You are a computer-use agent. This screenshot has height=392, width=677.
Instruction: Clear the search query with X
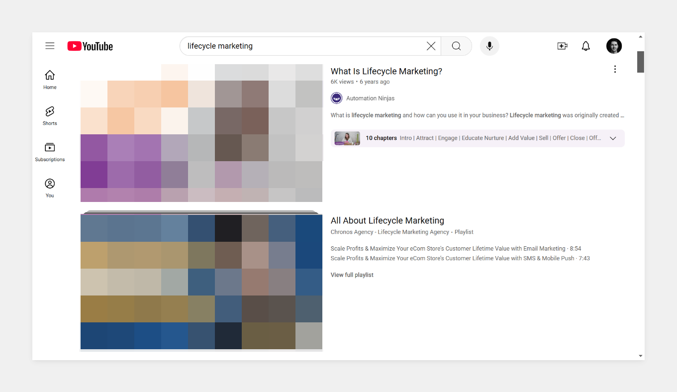(x=431, y=46)
